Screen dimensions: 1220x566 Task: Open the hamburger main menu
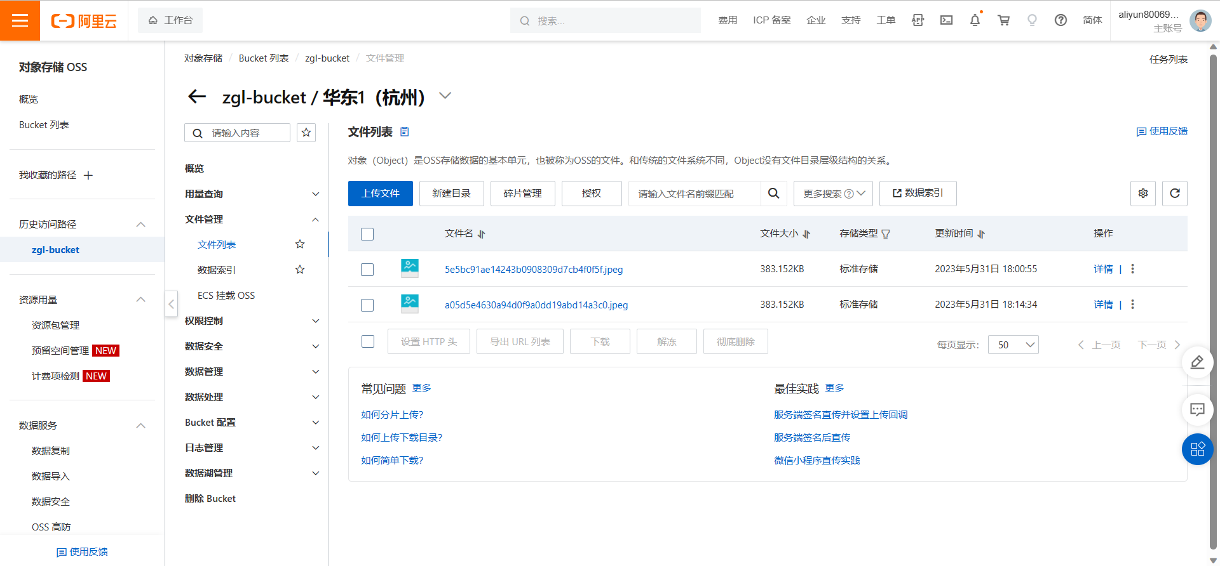tap(20, 20)
